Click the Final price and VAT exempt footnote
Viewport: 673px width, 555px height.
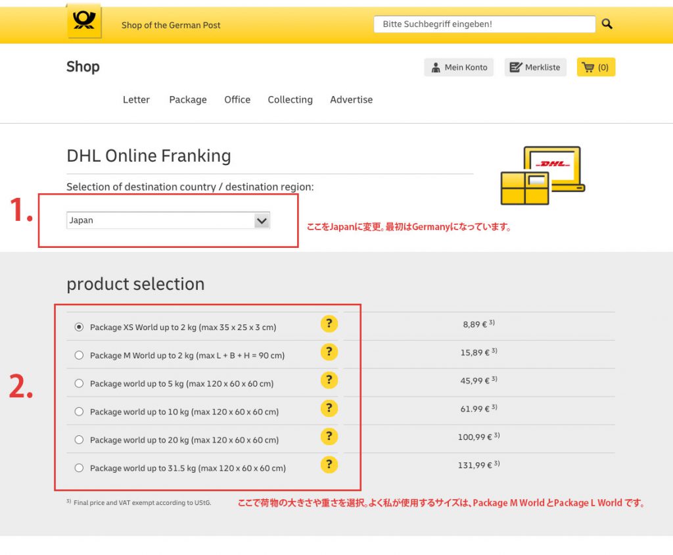tap(139, 502)
